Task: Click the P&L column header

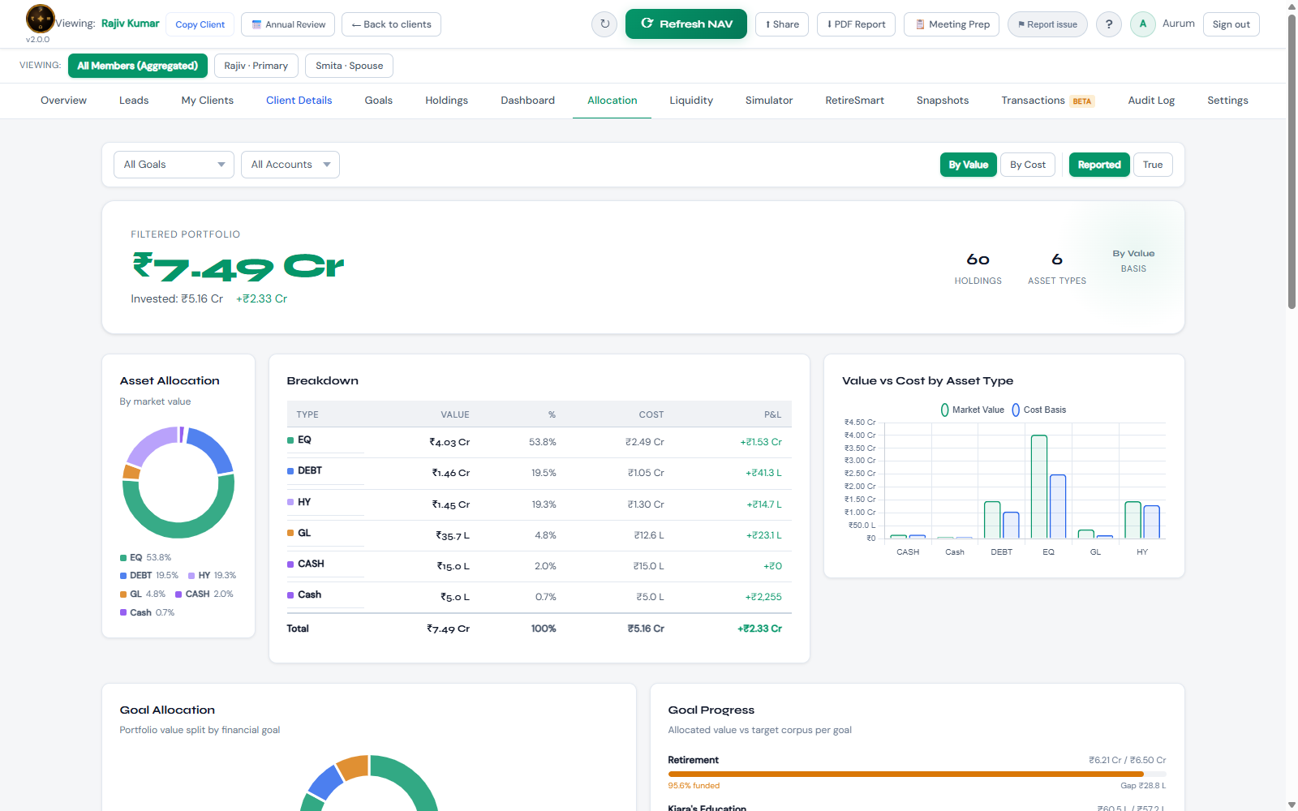Action: click(772, 414)
